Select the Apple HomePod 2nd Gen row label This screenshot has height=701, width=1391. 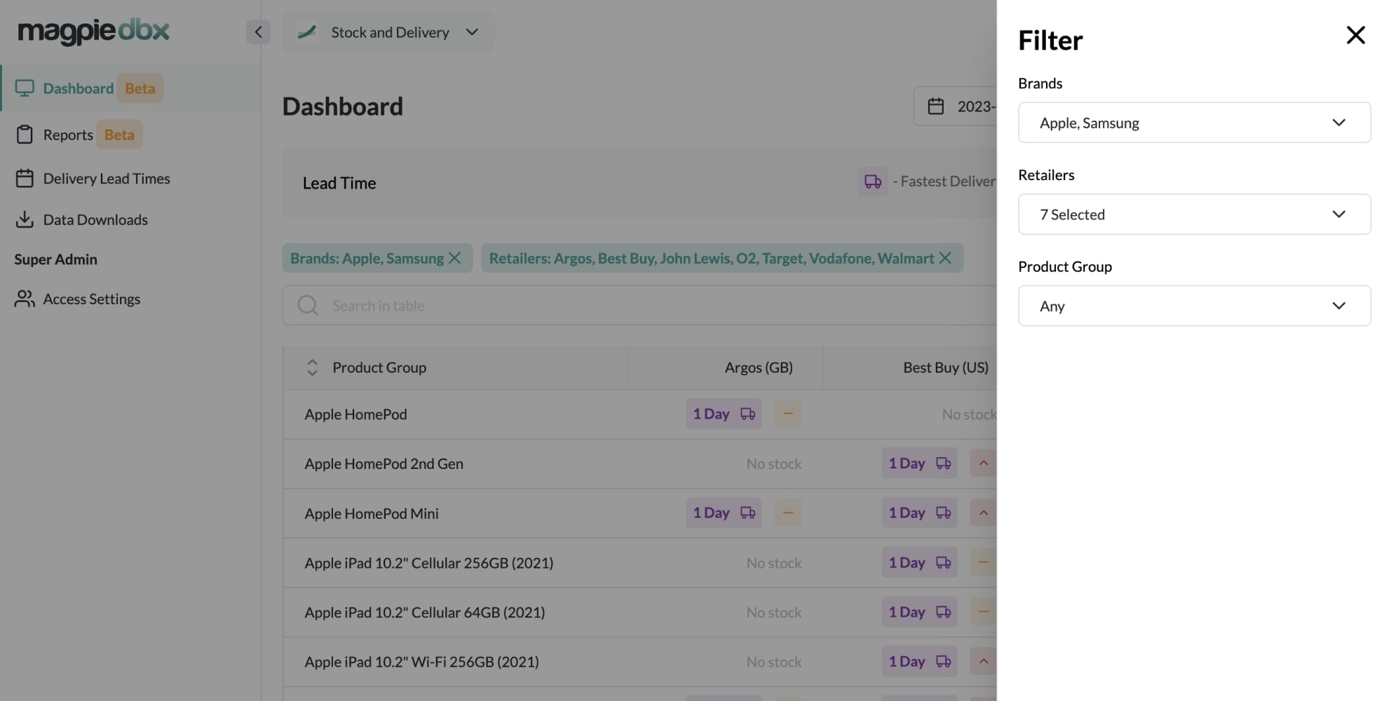coord(384,463)
